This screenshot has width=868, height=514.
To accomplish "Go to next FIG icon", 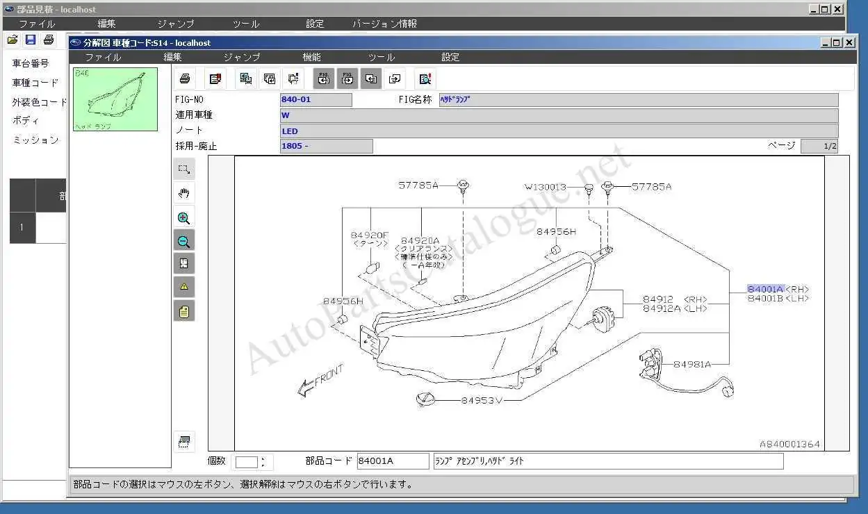I will (x=347, y=78).
